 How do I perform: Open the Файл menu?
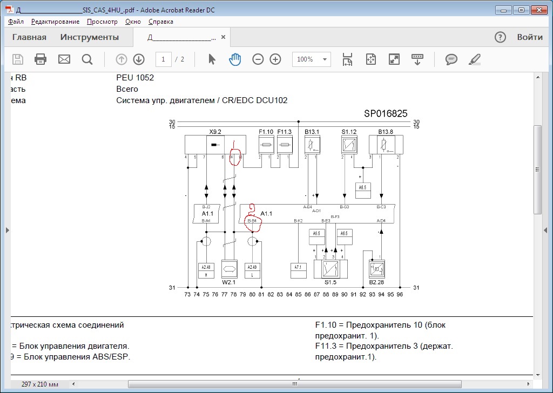16,22
